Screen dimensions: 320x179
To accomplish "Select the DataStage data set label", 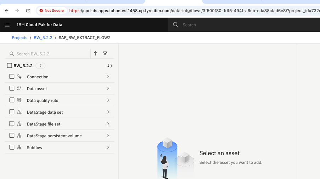I will coord(45,112).
